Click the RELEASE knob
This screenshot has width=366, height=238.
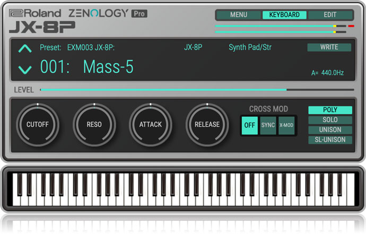pyautogui.click(x=207, y=125)
